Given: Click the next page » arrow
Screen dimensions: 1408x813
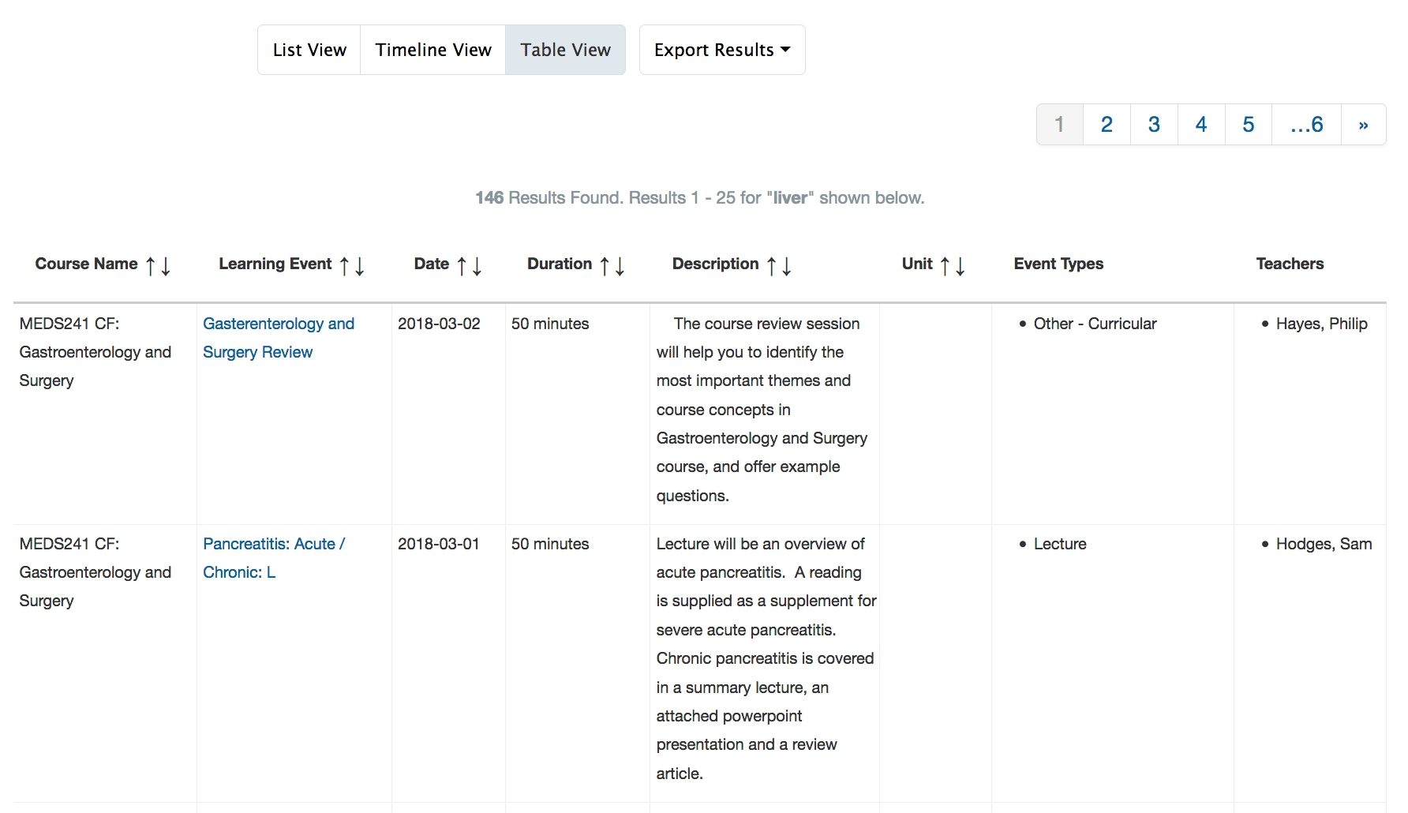Looking at the screenshot, I should (x=1363, y=125).
